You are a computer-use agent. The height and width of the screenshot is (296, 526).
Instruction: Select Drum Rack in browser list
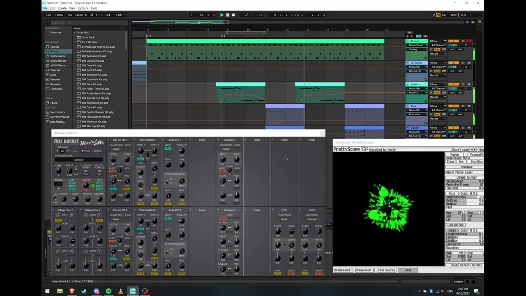(x=88, y=37)
